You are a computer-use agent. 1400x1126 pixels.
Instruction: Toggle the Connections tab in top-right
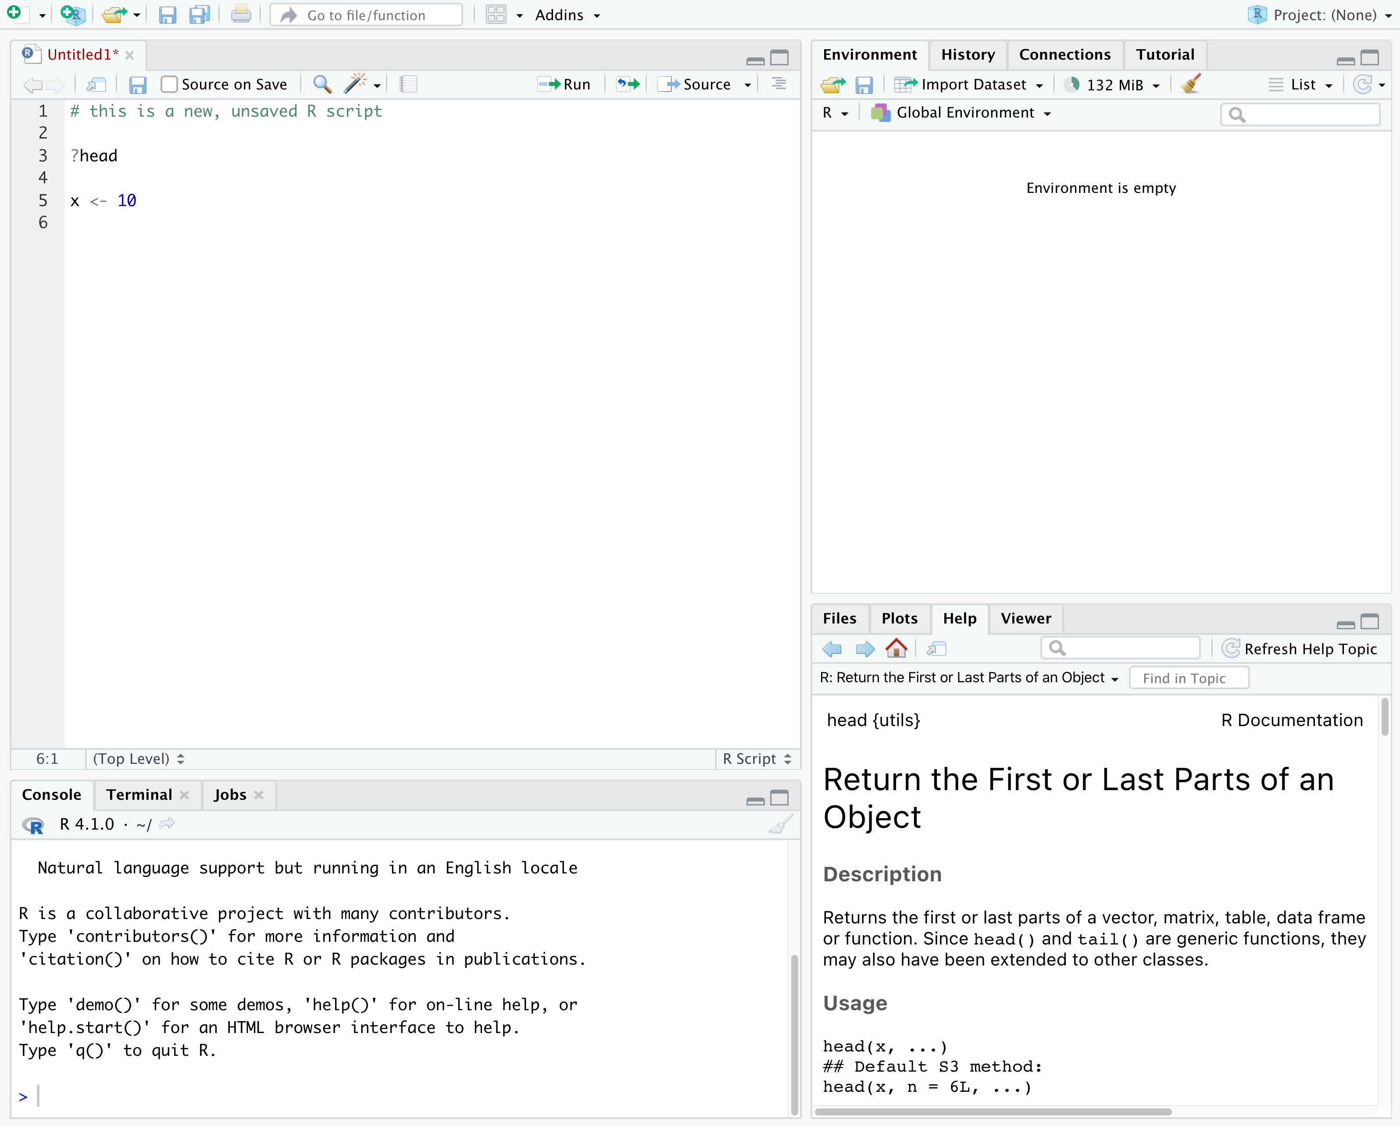tap(1062, 53)
